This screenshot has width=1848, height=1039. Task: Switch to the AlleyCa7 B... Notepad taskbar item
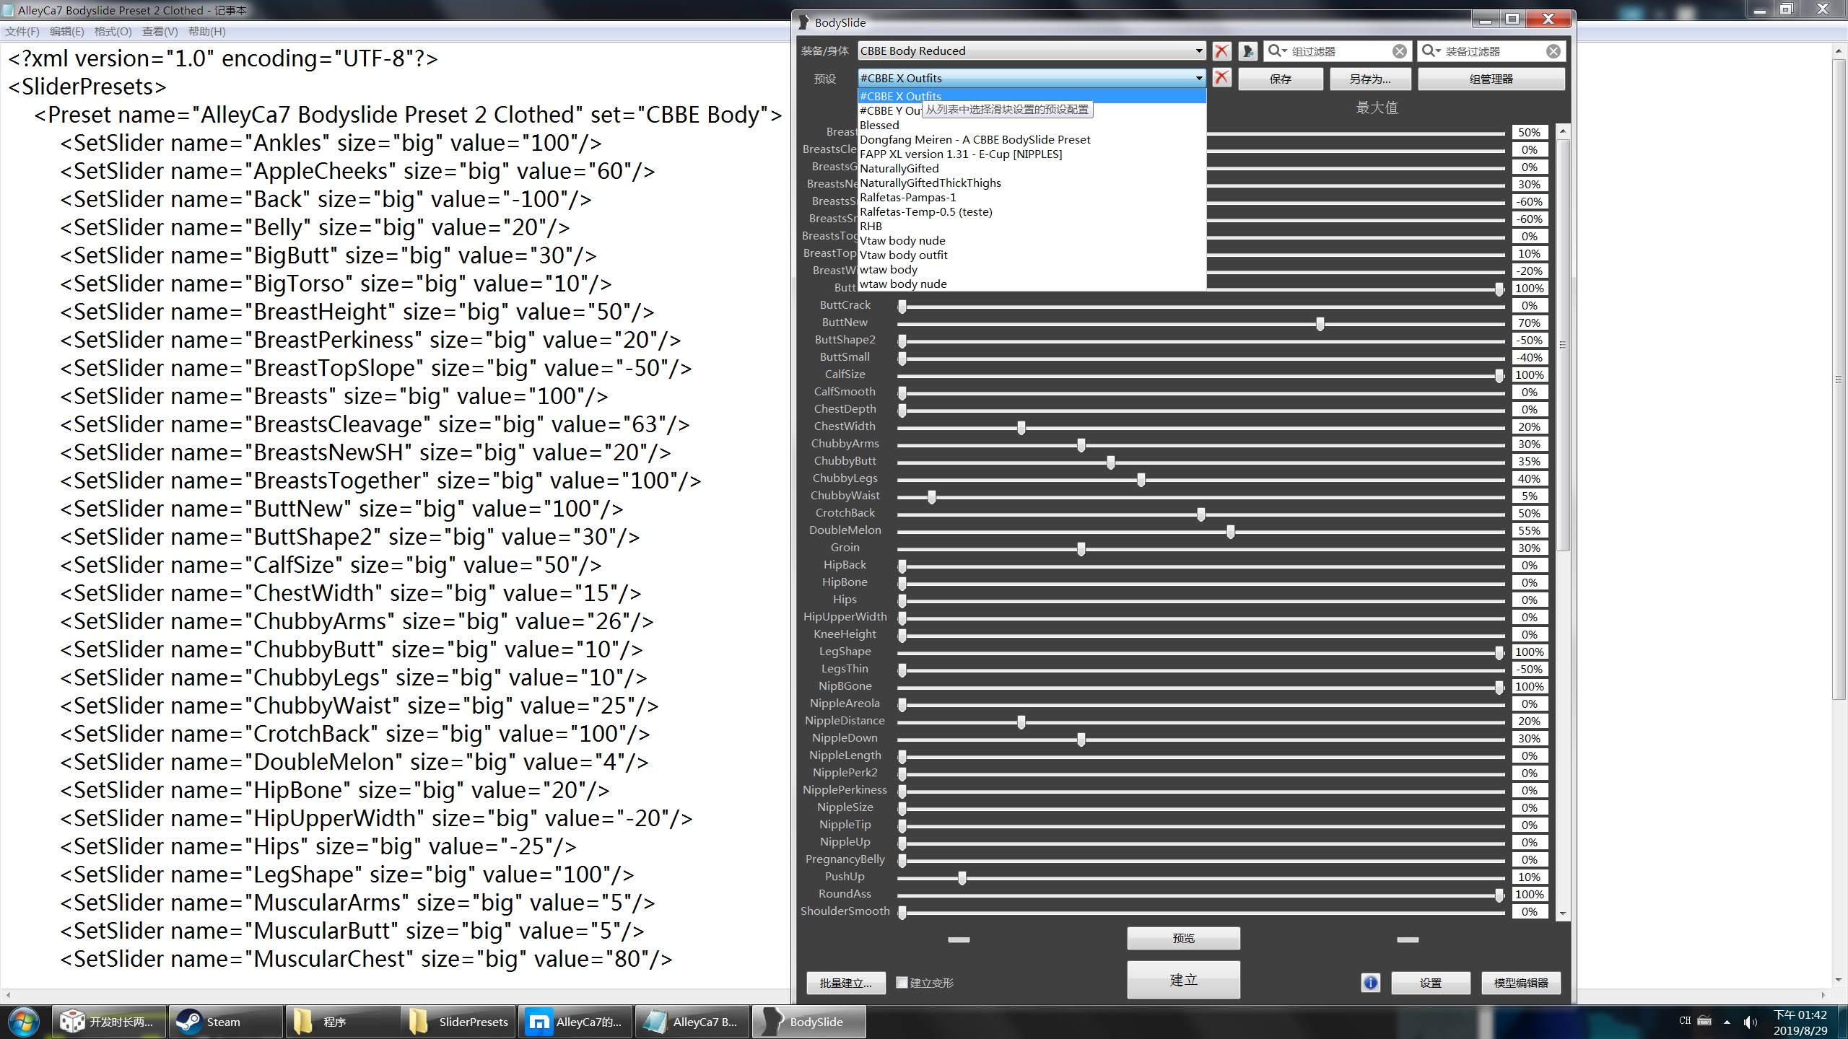[x=693, y=1022]
